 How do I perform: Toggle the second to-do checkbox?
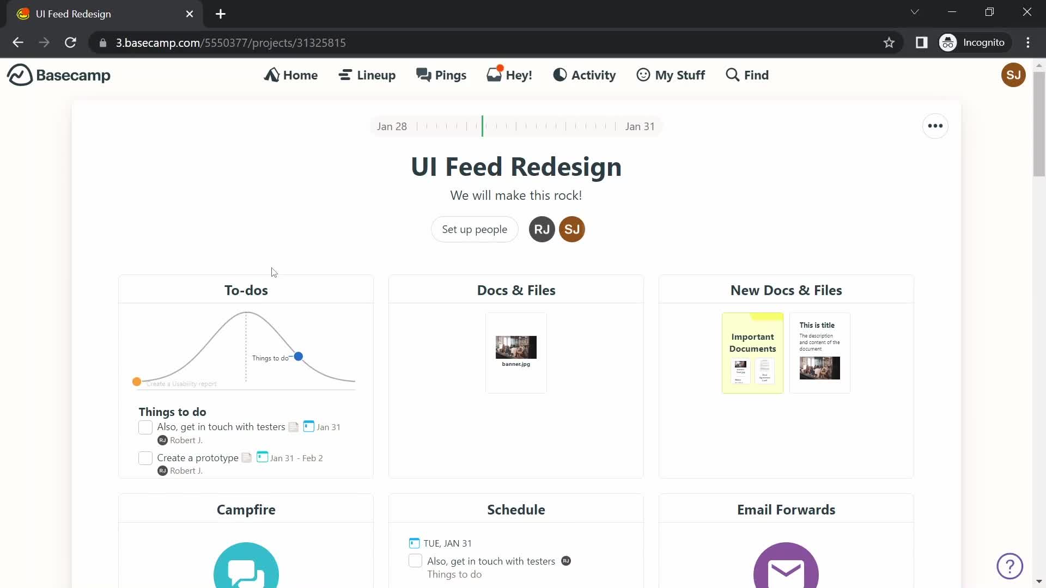coord(144,457)
